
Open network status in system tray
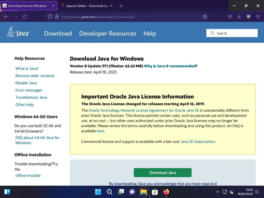pyautogui.click(x=225, y=192)
